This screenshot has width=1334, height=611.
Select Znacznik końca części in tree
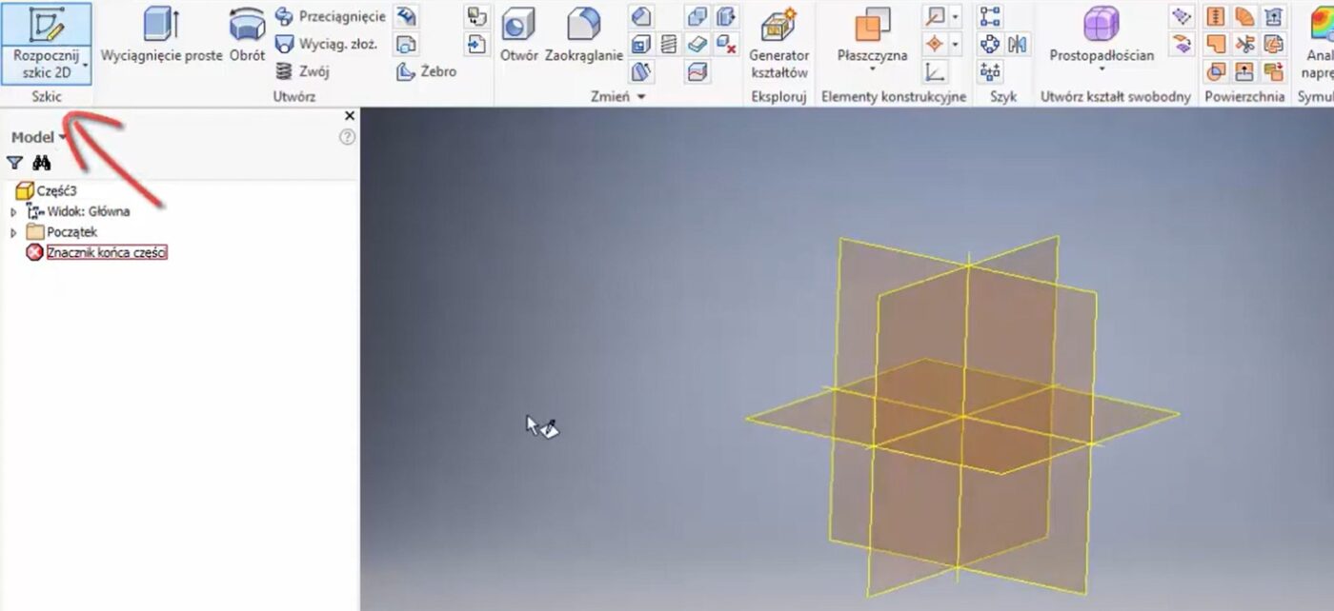107,252
